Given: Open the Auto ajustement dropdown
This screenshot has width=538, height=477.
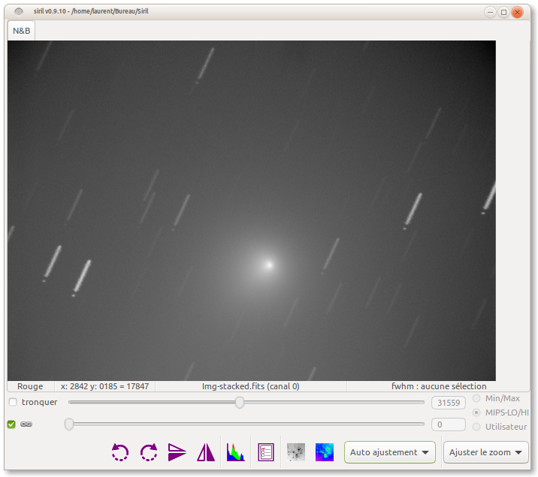Looking at the screenshot, I should (x=390, y=452).
